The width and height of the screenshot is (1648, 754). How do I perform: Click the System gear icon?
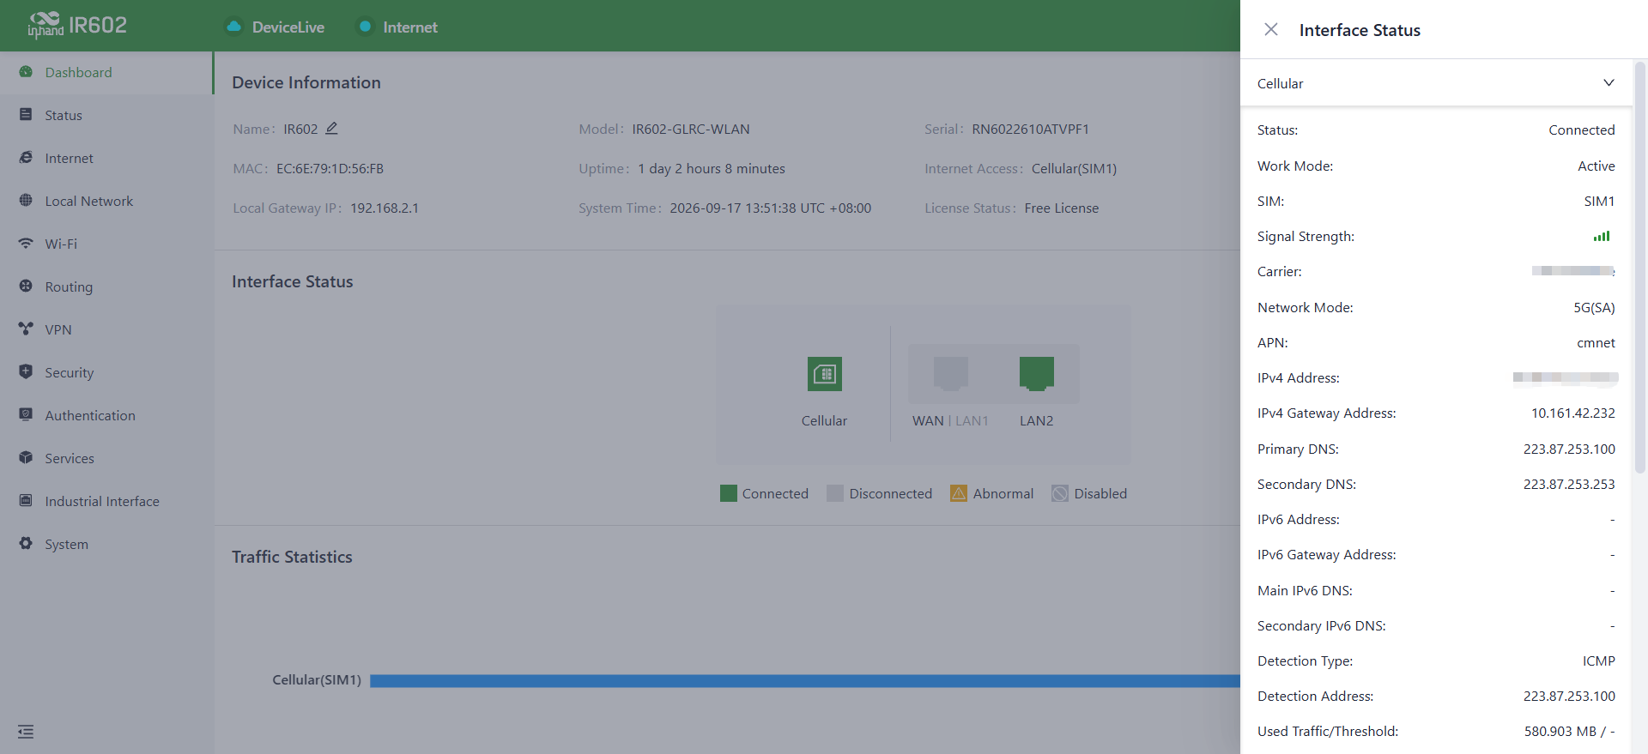pyautogui.click(x=26, y=544)
